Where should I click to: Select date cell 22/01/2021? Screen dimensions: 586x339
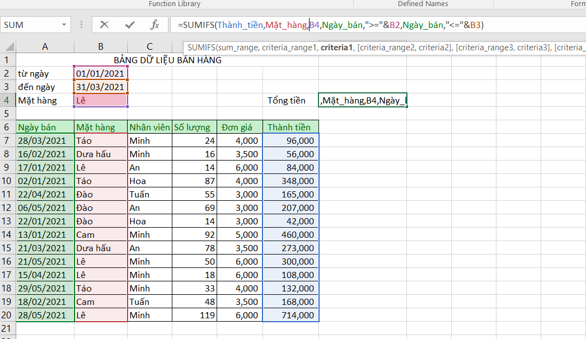45,222
